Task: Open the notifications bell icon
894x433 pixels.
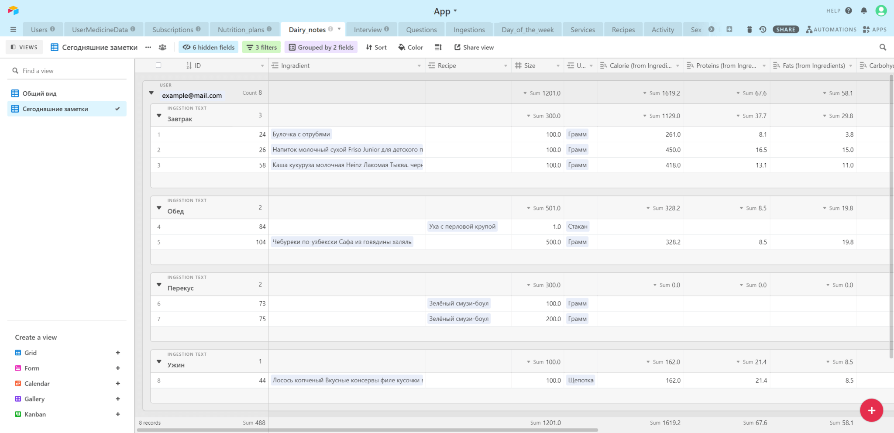Action: pyautogui.click(x=863, y=10)
